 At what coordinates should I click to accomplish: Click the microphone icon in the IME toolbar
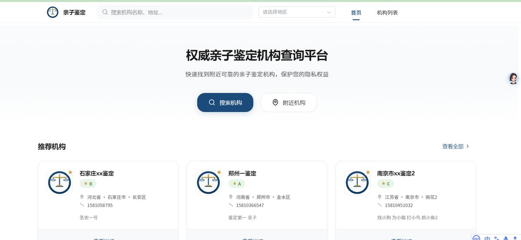pyautogui.click(x=506, y=238)
